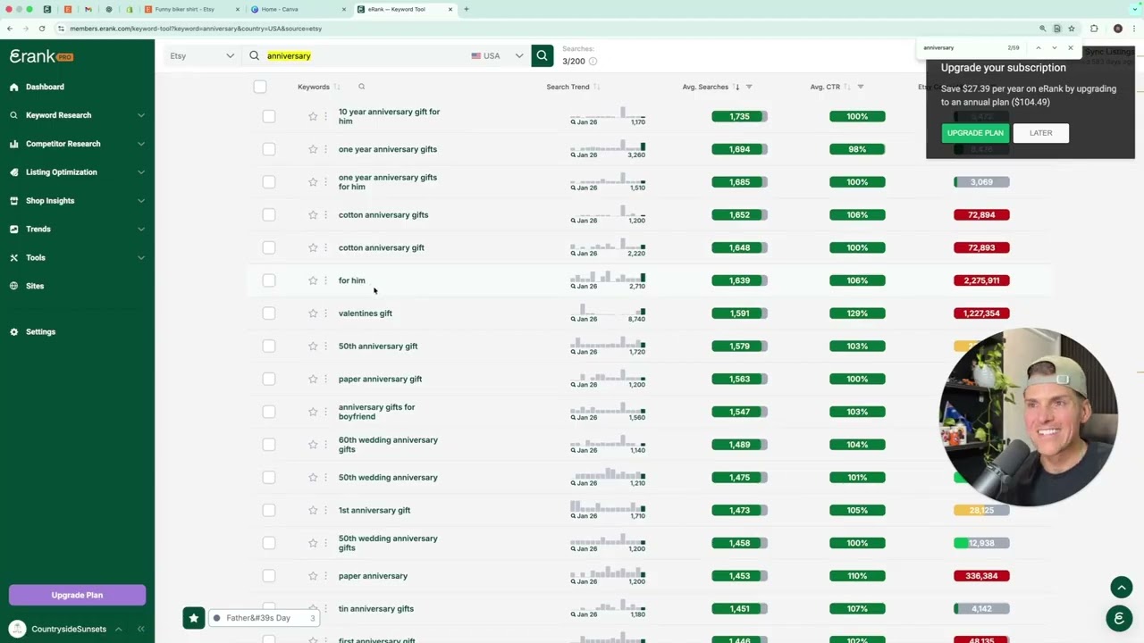Star the 'valentines gift' keyword
The height and width of the screenshot is (643, 1144).
[313, 313]
